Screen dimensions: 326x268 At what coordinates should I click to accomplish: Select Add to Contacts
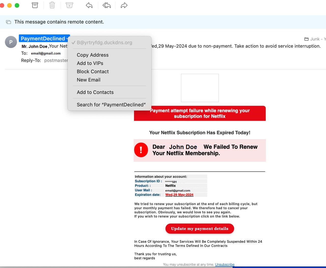pyautogui.click(x=95, y=92)
